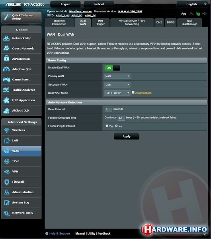Switch to the Port Trigger tab
The image size is (211, 239).
(x=101, y=22)
